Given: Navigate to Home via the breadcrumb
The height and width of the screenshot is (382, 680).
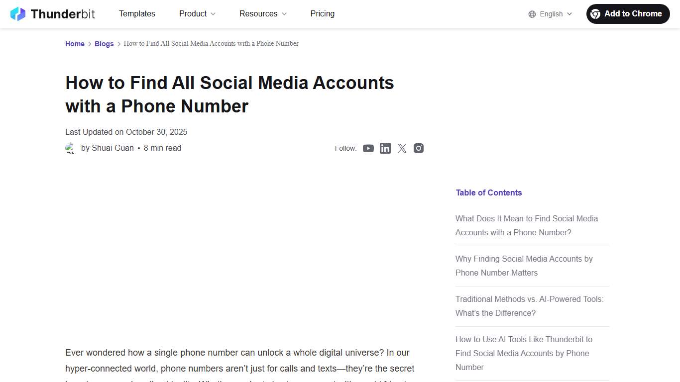Looking at the screenshot, I should 75,44.
